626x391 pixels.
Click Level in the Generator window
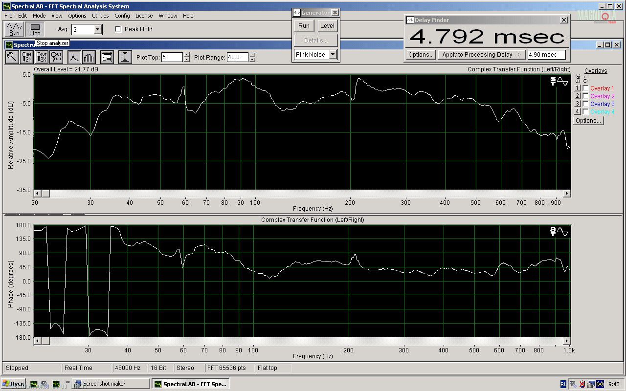tap(327, 26)
